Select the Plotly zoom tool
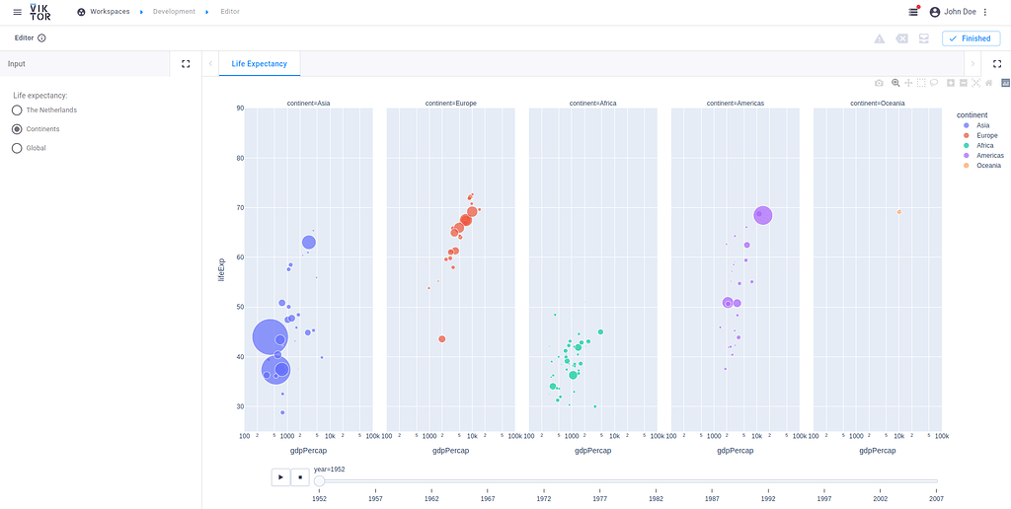Screen dimensions: 1011x509 [x=895, y=83]
